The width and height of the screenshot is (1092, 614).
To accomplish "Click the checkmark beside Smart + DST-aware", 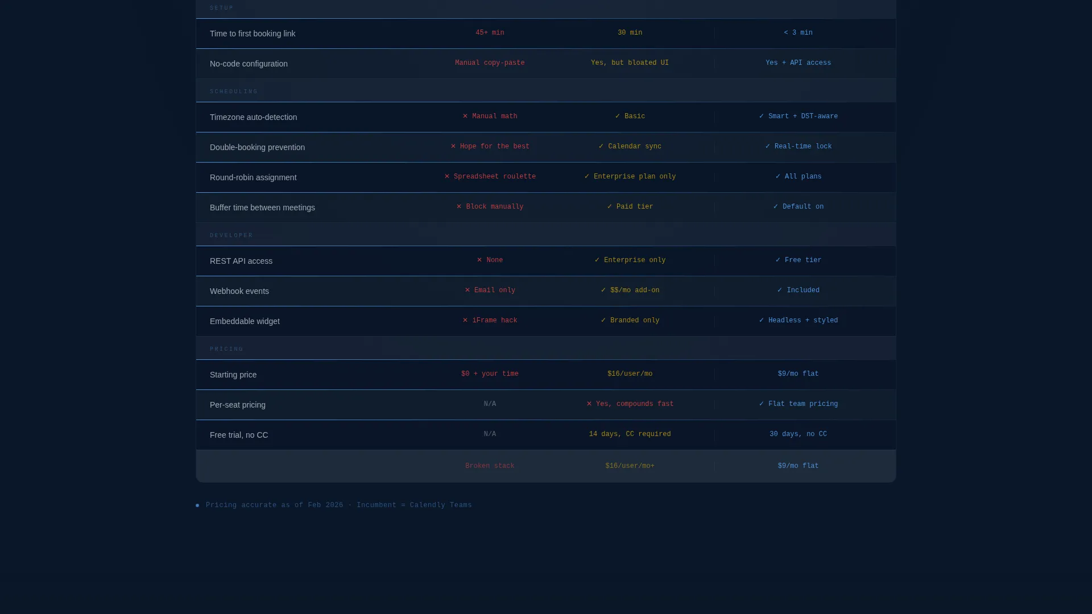I will 762,117.
